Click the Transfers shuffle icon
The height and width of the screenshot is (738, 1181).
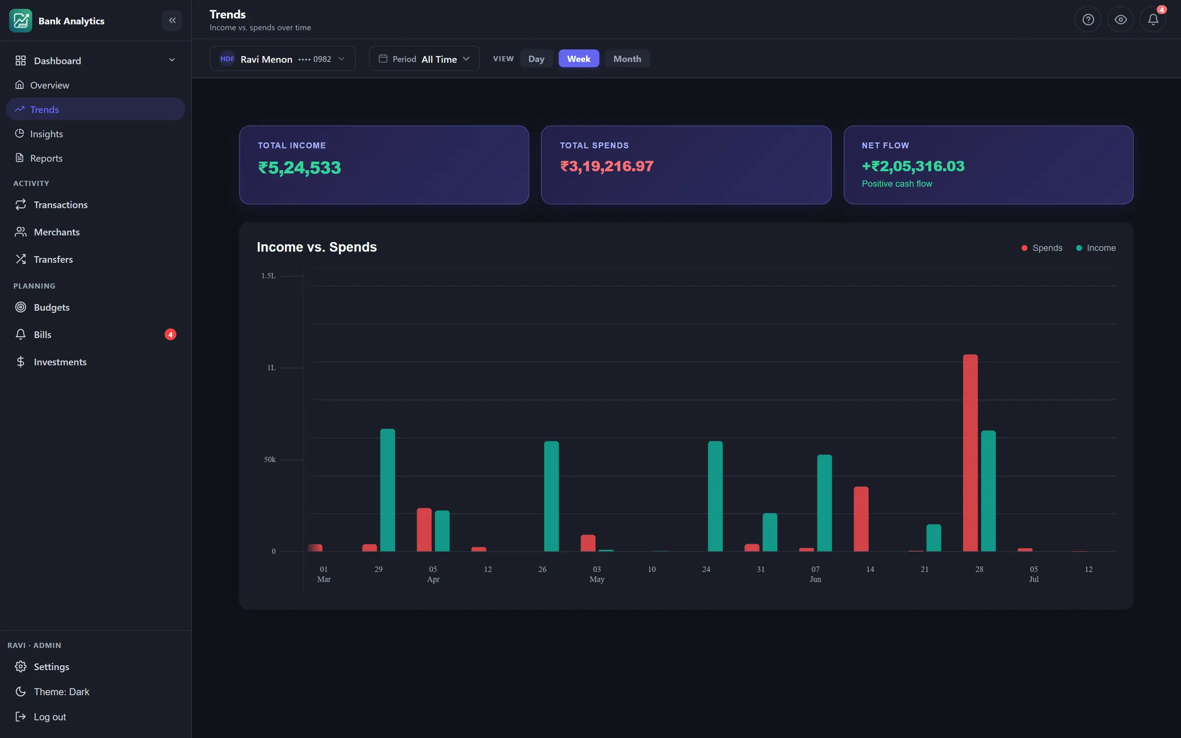pyautogui.click(x=20, y=259)
